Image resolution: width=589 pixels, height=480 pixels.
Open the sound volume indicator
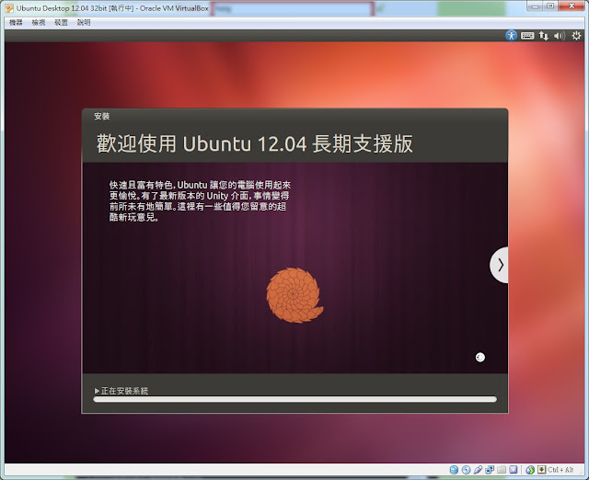point(560,36)
